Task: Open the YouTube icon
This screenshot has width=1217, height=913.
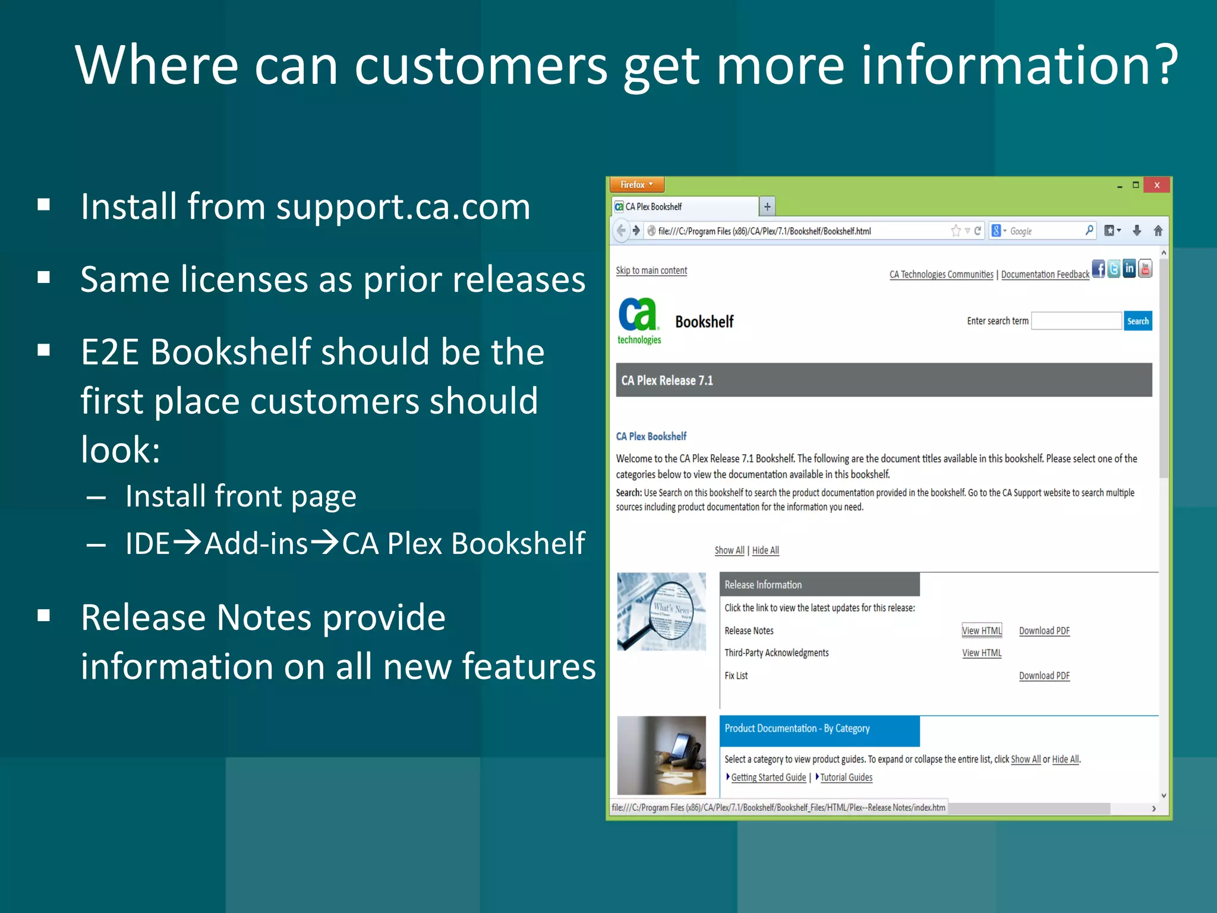Action: coord(1145,268)
